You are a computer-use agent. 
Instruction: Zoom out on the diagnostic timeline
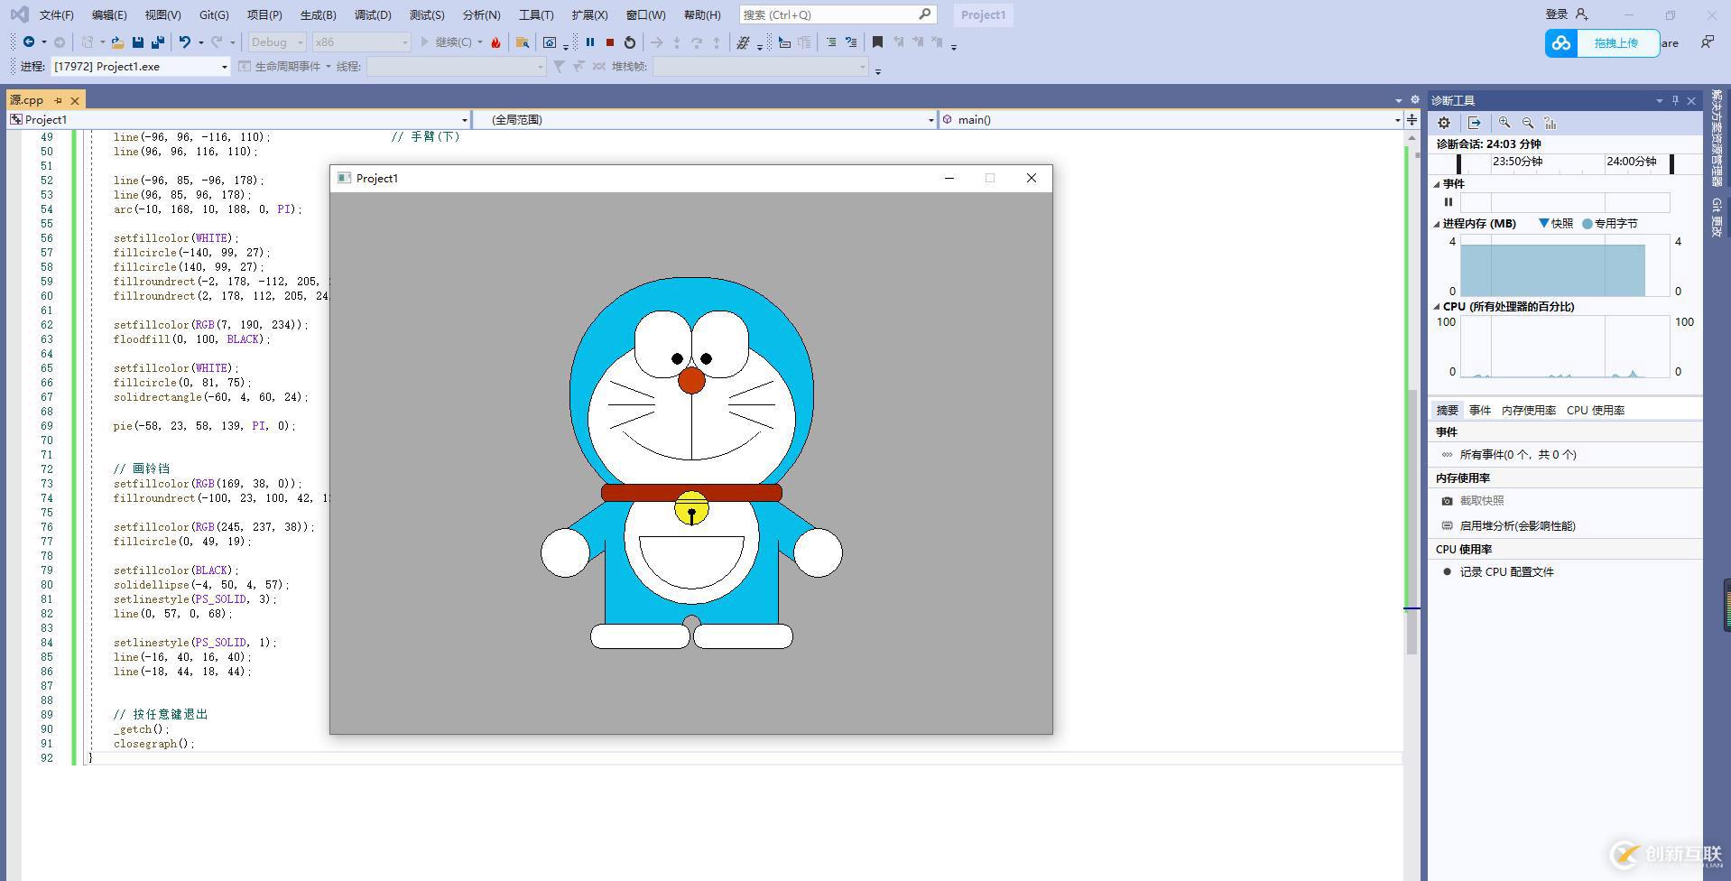pos(1528,123)
